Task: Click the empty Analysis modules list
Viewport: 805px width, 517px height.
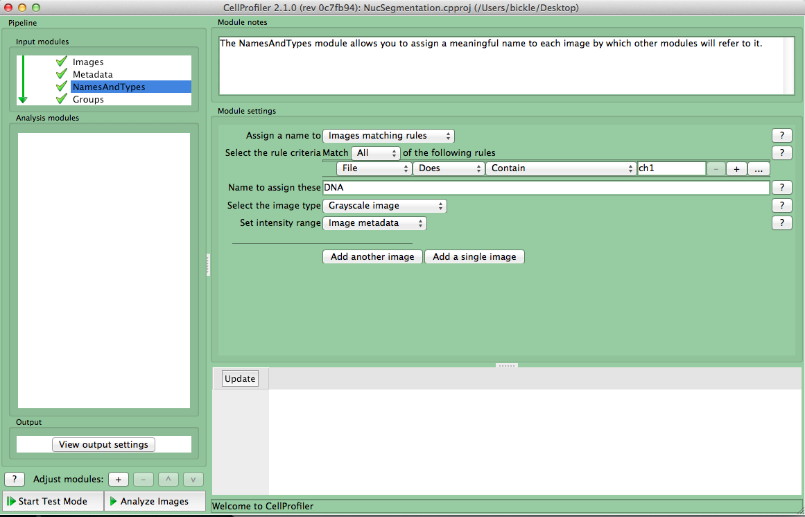Action: pos(104,271)
